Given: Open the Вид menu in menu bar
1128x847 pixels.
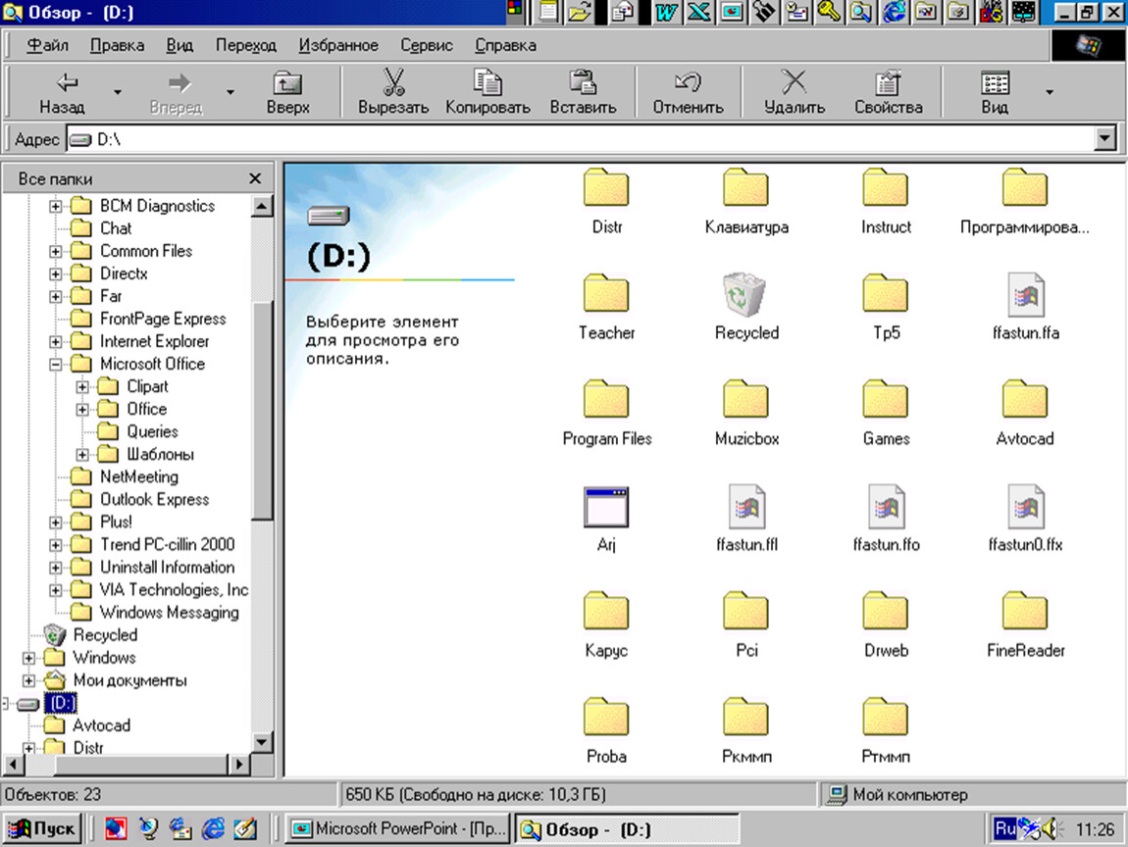Looking at the screenshot, I should [179, 45].
